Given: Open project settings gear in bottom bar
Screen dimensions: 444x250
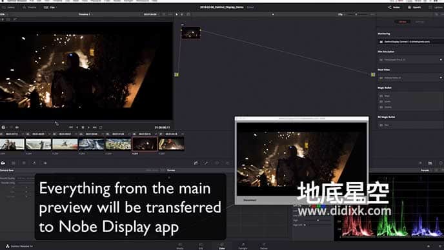Looking at the screenshot, I should point(439,246).
